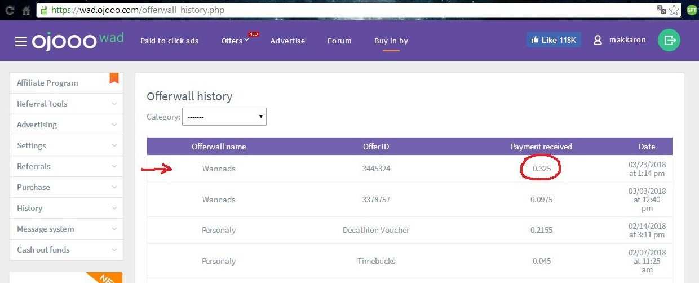Open the hamburger menu beside the ojooo logo

click(x=21, y=41)
